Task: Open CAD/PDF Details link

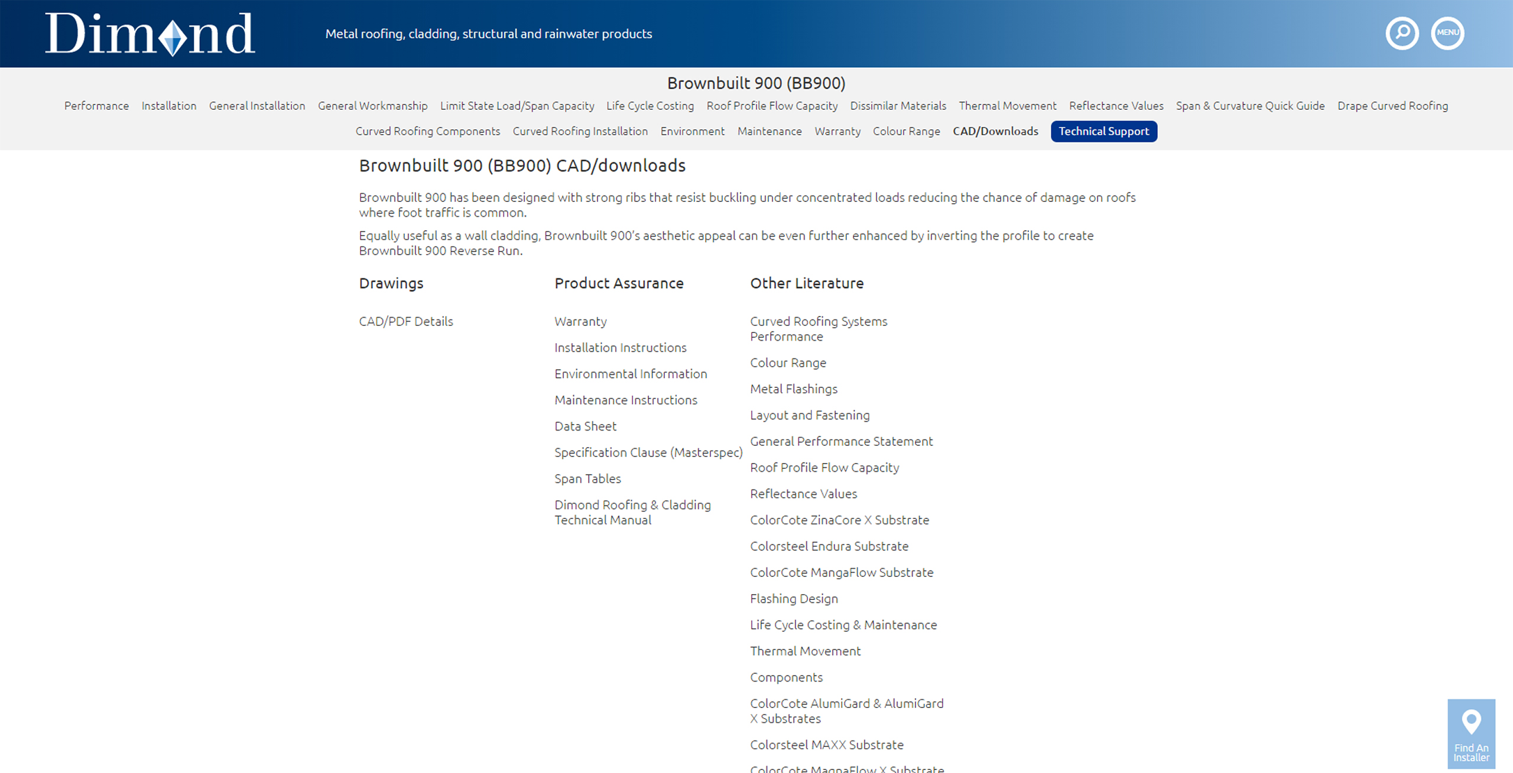Action: tap(406, 321)
